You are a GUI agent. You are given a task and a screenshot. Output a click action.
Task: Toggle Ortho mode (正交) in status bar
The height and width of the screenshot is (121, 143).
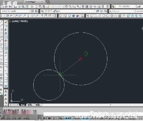click(55, 118)
